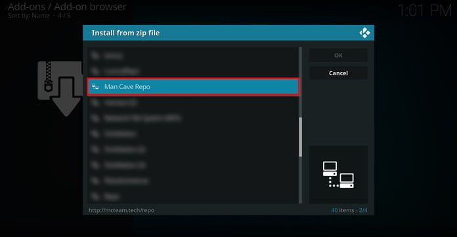Click the Add-ons / Add-on browser heading
The width and height of the screenshot is (457, 237).
click(67, 7)
